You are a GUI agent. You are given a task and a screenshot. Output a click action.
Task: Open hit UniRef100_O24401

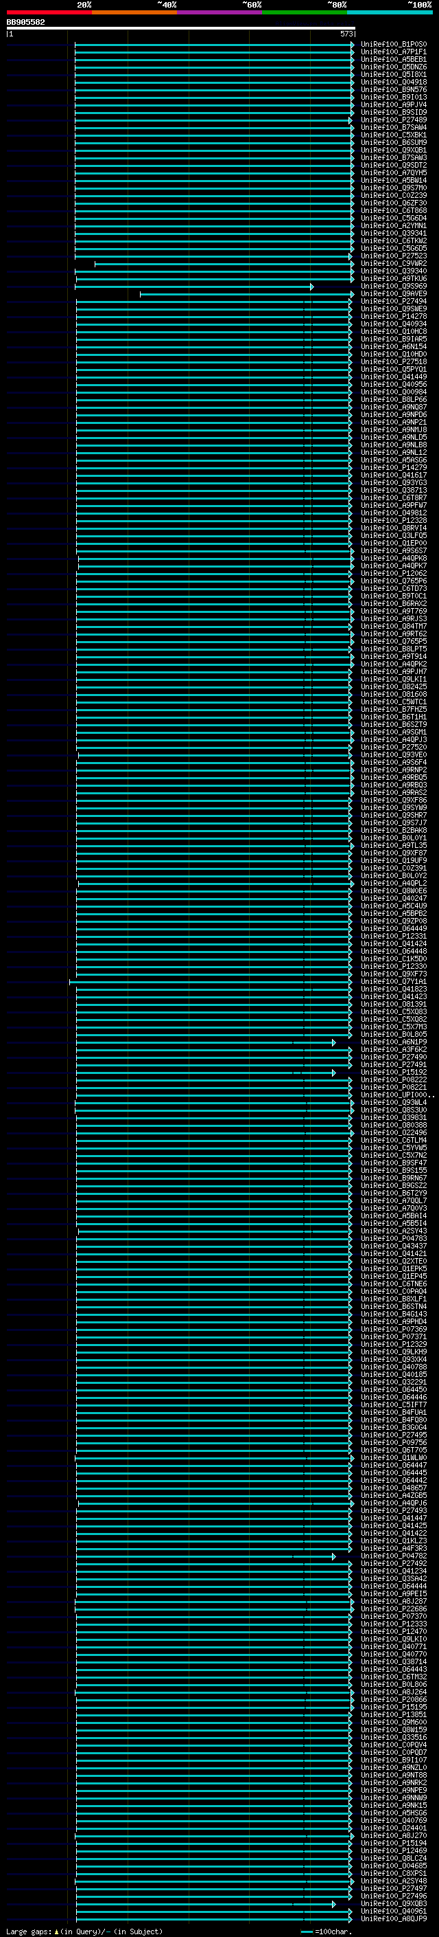tap(393, 1828)
